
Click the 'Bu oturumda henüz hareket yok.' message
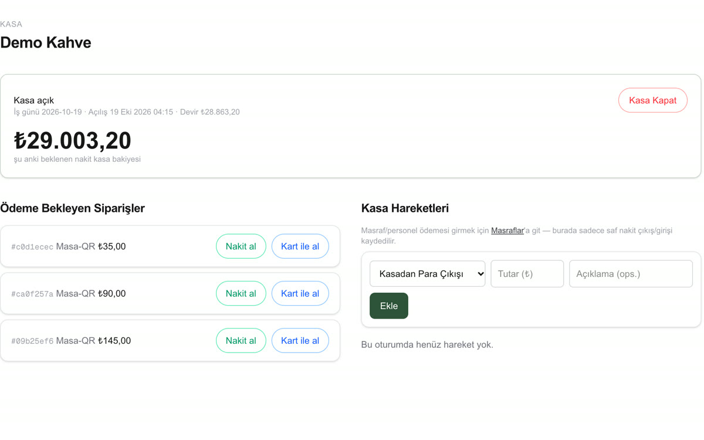pos(427,344)
